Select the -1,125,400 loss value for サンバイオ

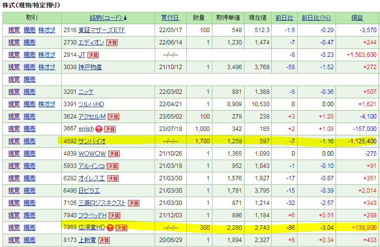pos(362,141)
